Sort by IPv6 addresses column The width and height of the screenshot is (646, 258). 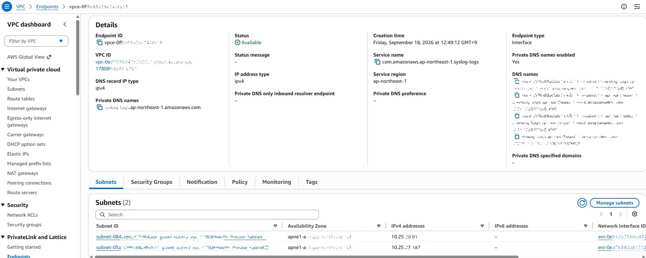click(585, 226)
